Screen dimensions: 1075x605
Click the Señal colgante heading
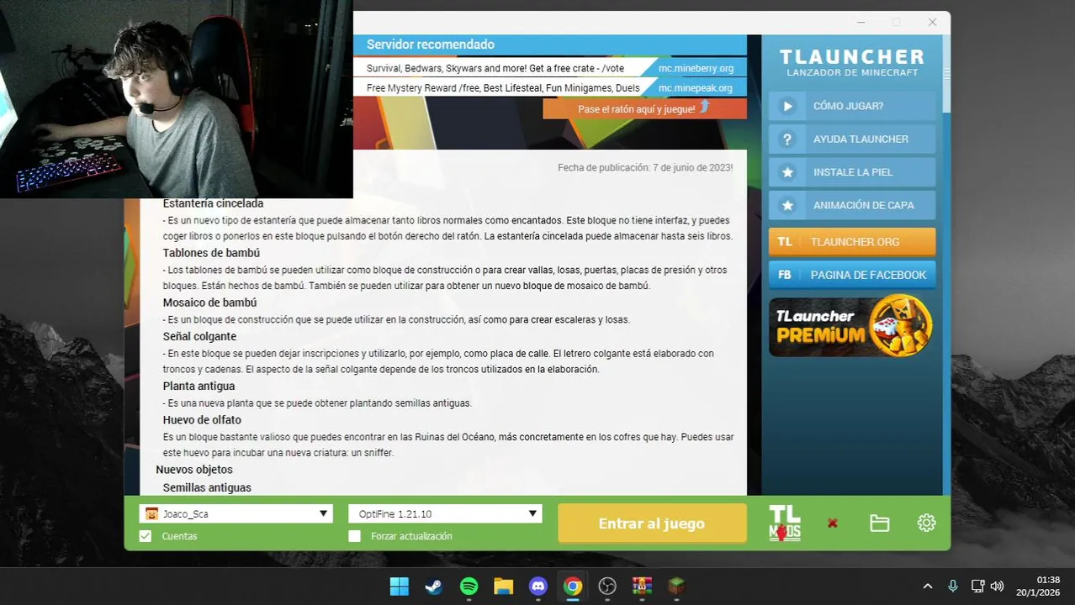199,336
